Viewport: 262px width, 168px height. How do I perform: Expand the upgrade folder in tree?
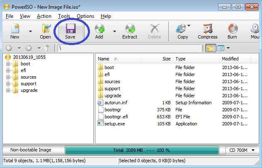pos(8,91)
